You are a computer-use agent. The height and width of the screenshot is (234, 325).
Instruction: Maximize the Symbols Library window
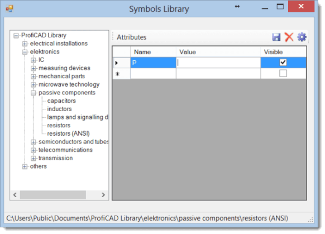click(x=280, y=7)
